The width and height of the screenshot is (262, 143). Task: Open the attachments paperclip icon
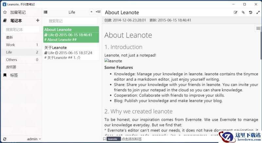point(243,12)
